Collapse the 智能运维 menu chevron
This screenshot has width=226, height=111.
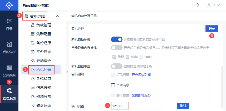click(57, 16)
